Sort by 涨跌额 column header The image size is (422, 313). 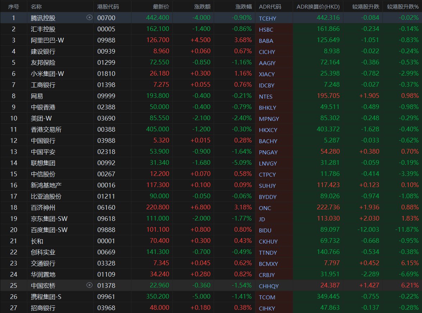203,6
